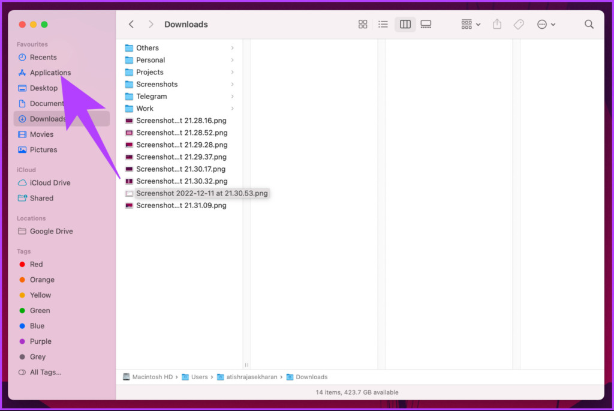Expand the Projects folder chevron
The width and height of the screenshot is (614, 411).
(233, 72)
